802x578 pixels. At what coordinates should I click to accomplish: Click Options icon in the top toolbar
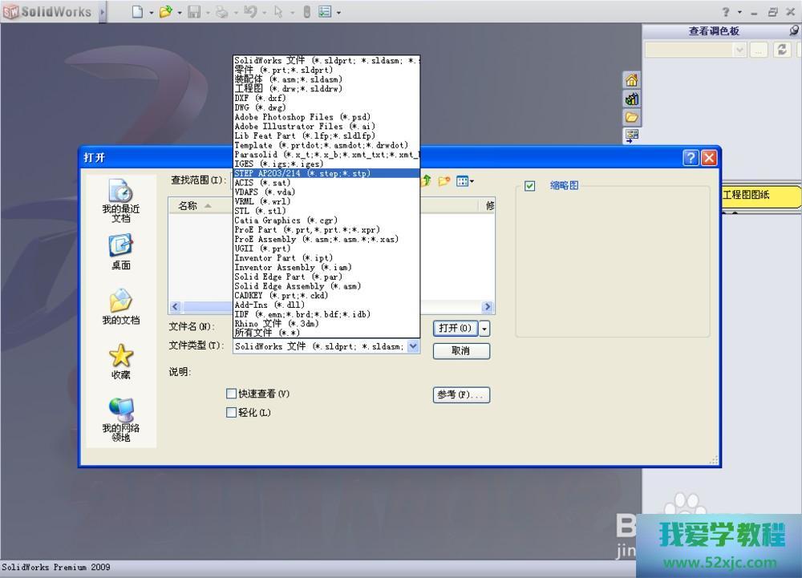pyautogui.click(x=325, y=12)
